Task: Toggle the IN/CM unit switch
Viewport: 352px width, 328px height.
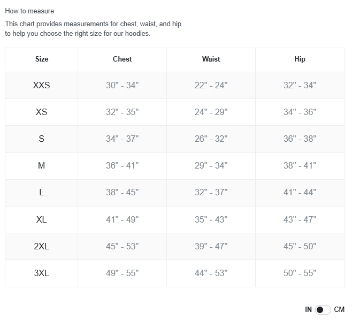Action: (x=323, y=310)
